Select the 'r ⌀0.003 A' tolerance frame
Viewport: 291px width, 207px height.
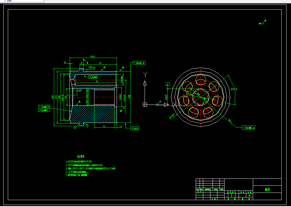click(x=249, y=128)
